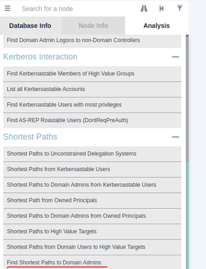
Task: Click the Kerberos Interaction heading
Action: point(41,57)
